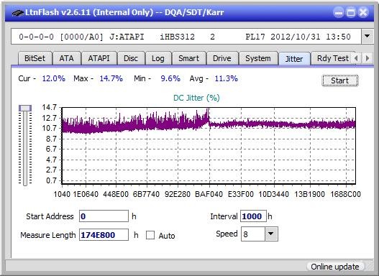Select the Disc tab
The height and width of the screenshot is (276, 379).
131,58
